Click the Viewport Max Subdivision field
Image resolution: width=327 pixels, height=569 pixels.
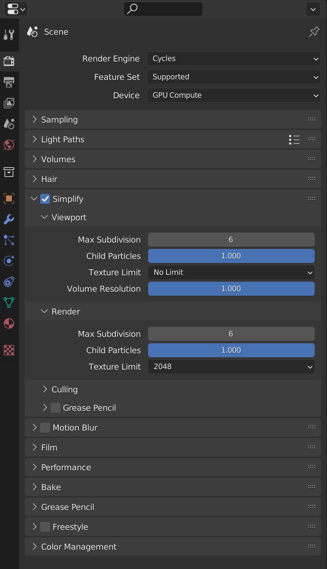point(231,240)
